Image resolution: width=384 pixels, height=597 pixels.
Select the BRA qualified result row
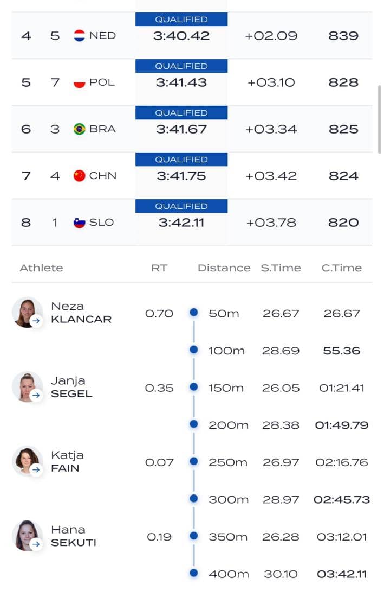point(192,129)
